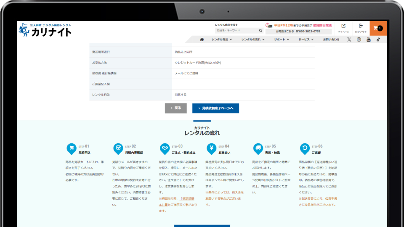Click the ご返却 step title
Viewport: 404px width, 227px height.
[316, 153]
